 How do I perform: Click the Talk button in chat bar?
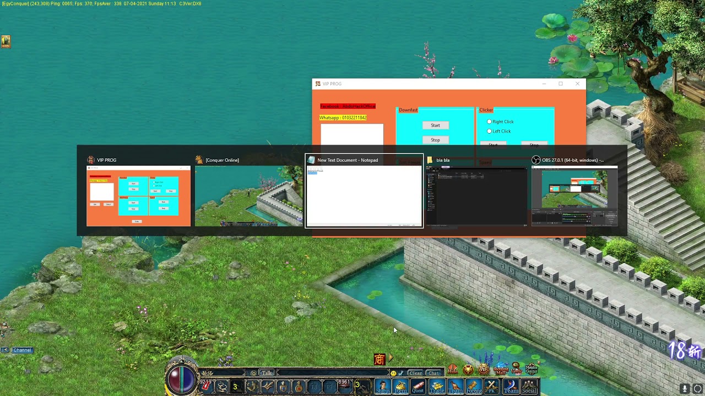pos(267,372)
